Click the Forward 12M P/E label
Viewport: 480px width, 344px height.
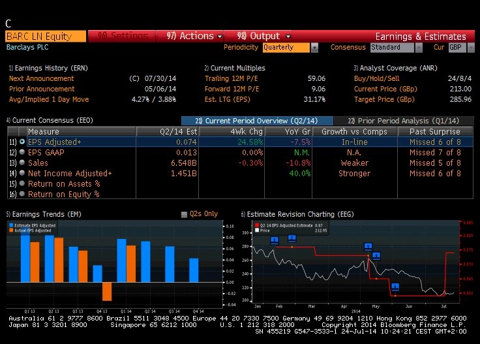coord(232,89)
